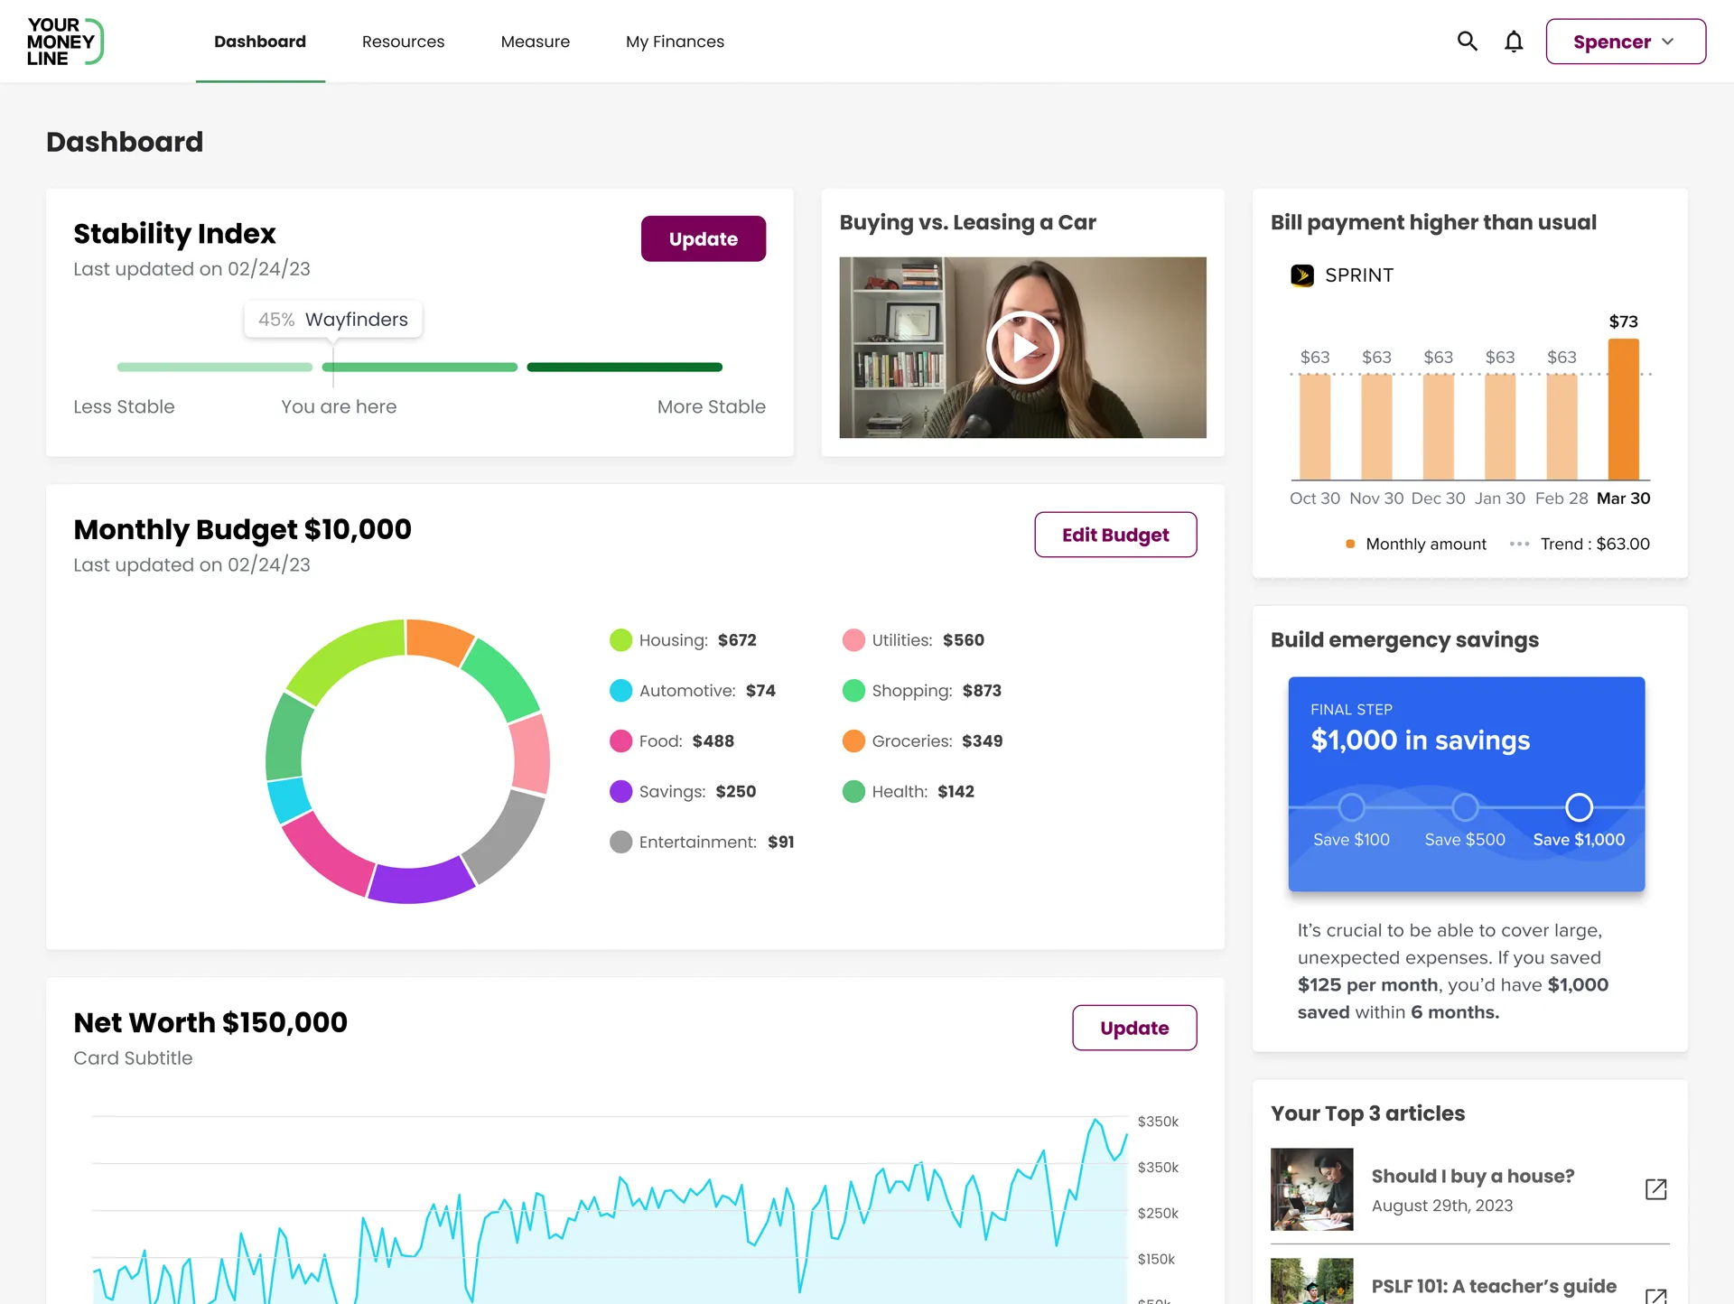The height and width of the screenshot is (1304, 1734).
Task: Click the Edit Budget button
Action: click(x=1114, y=535)
